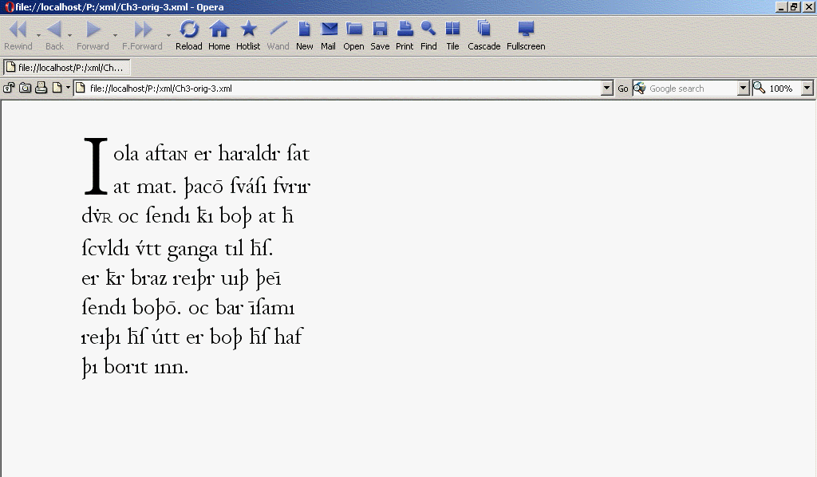This screenshot has width=817, height=477.
Task: Create a New page
Action: click(304, 35)
